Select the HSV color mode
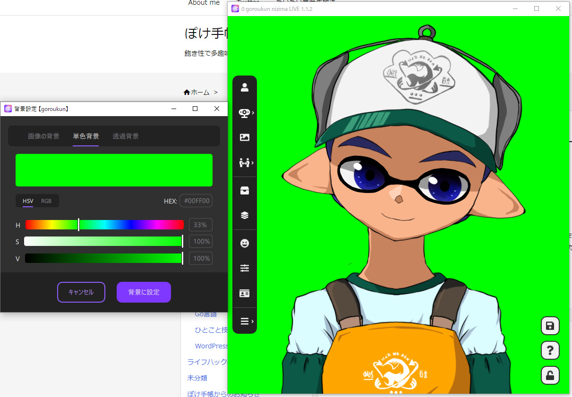 click(x=28, y=201)
